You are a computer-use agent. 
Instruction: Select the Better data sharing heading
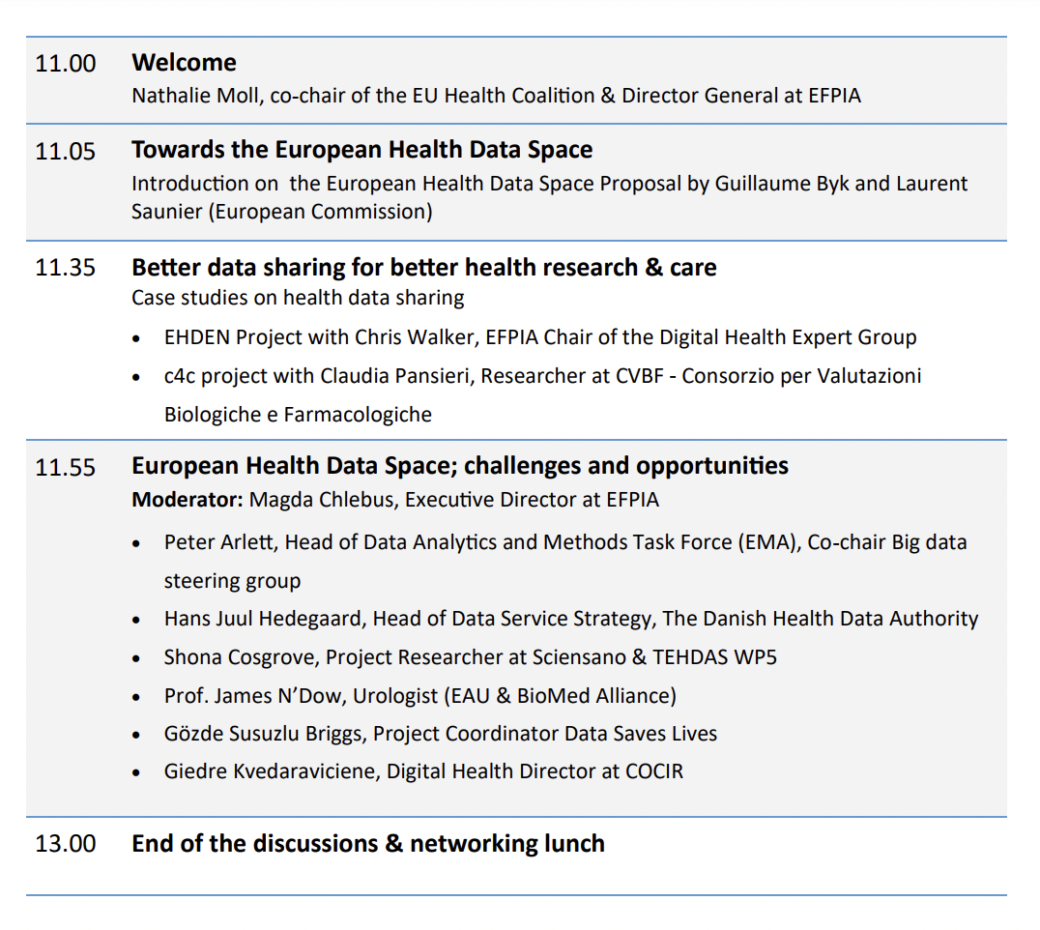423,267
